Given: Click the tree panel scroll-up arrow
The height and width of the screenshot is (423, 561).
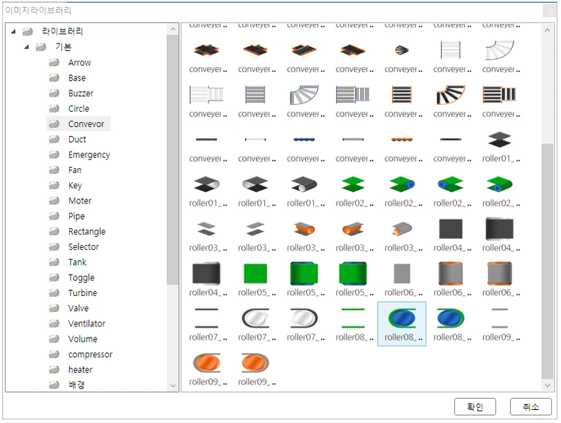Looking at the screenshot, I should [173, 30].
